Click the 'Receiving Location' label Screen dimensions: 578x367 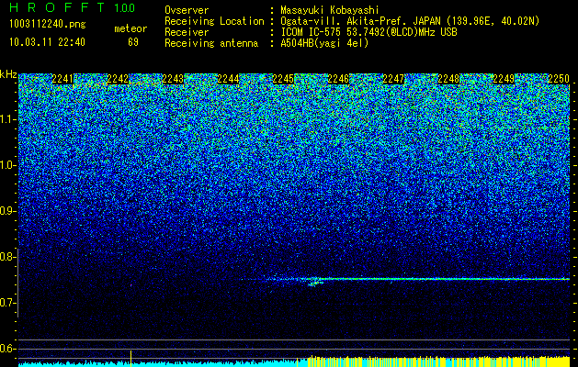click(x=214, y=21)
